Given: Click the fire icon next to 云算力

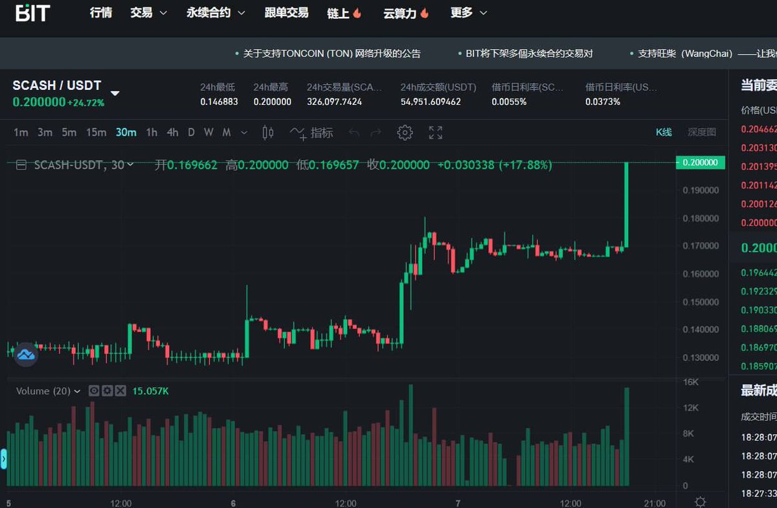Looking at the screenshot, I should (x=425, y=13).
